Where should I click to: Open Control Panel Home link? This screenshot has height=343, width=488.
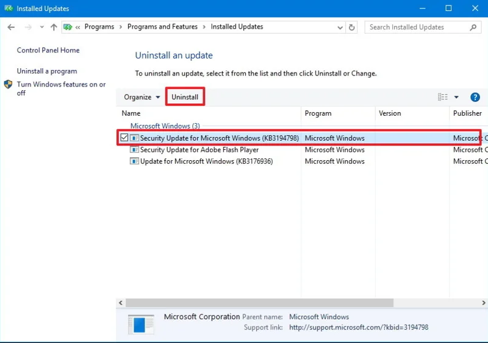48,51
